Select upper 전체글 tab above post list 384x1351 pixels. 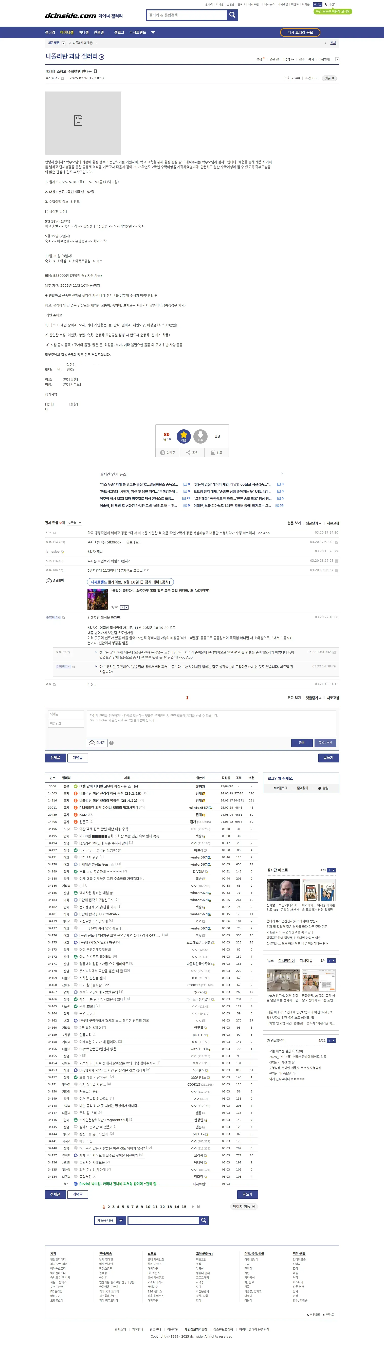[55, 758]
